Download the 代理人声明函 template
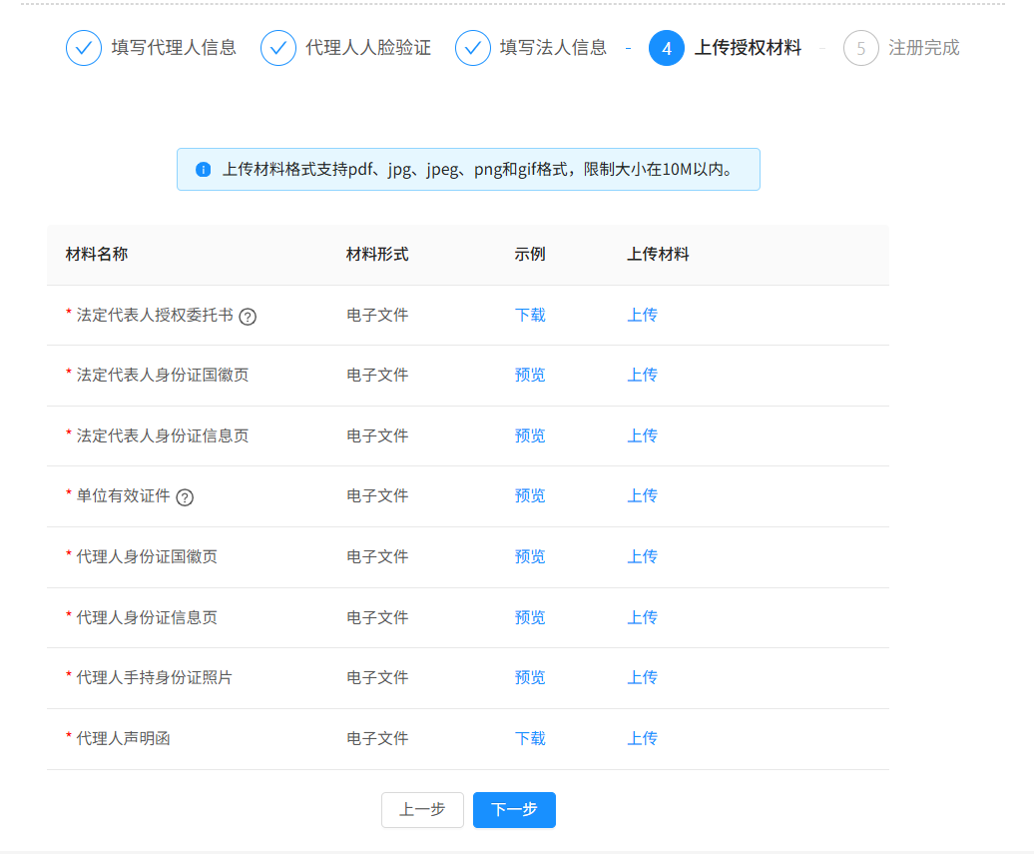The width and height of the screenshot is (1034, 854). pos(530,739)
